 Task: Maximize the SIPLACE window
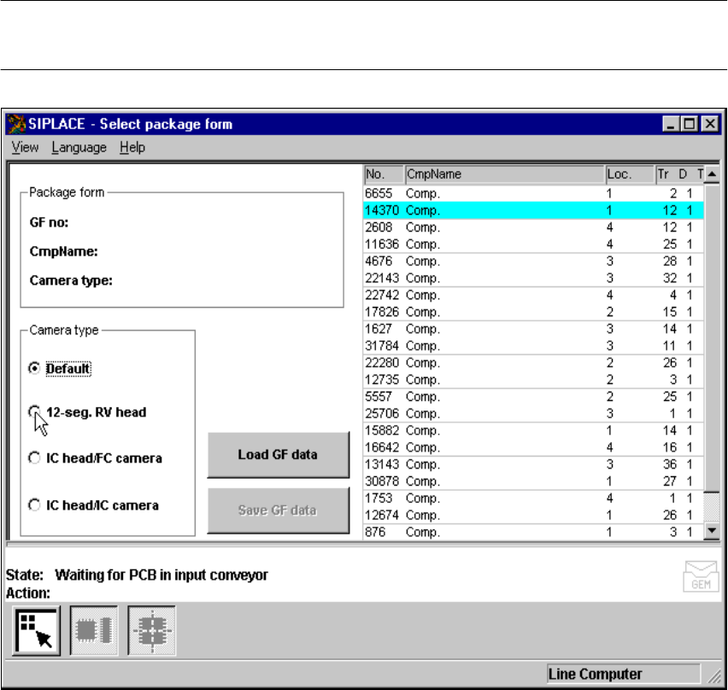tap(691, 124)
